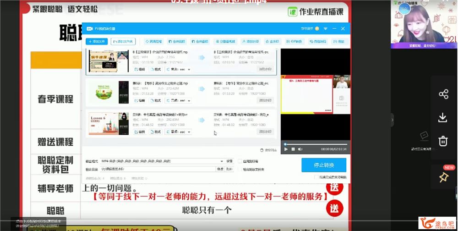The width and height of the screenshot is (458, 231).
Task: Collapse the right panel with chevron arrow
Action: pyautogui.click(x=393, y=120)
